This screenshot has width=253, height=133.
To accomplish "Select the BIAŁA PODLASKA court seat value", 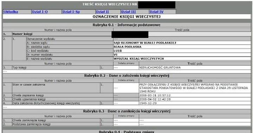I will (128, 47).
